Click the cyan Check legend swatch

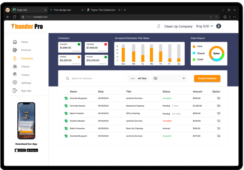pyautogui.click(x=194, y=53)
